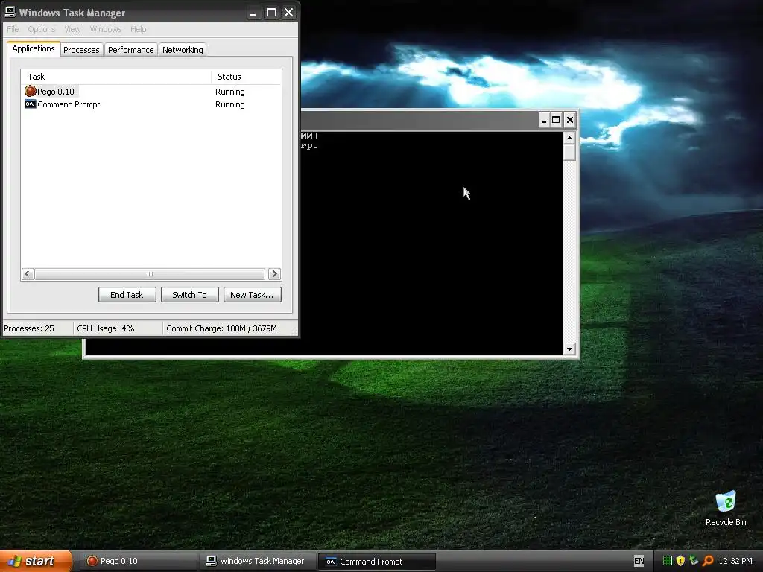Click the New Task... button
Screen dimensions: 763x572
pyautogui.click(x=252, y=295)
